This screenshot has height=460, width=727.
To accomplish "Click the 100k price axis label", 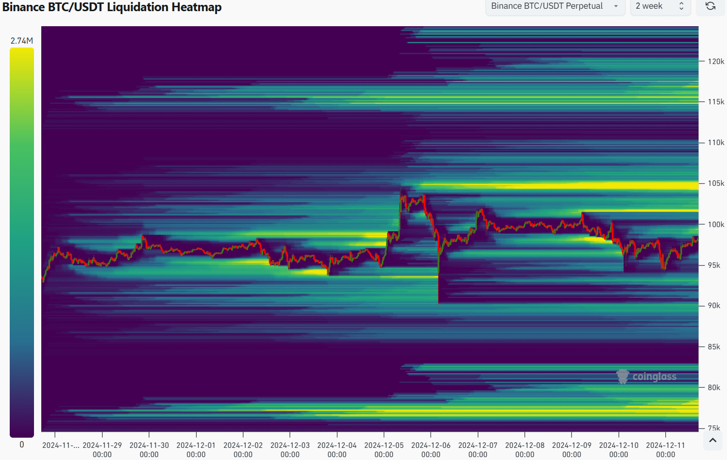I will coord(716,225).
